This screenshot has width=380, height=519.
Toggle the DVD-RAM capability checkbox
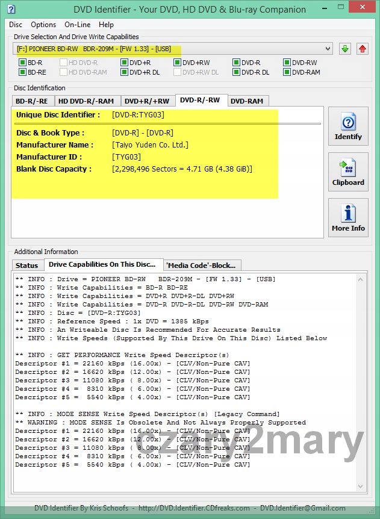(x=287, y=72)
